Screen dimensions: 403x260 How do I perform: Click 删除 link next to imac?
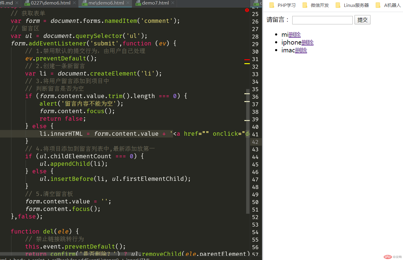pyautogui.click(x=301, y=51)
